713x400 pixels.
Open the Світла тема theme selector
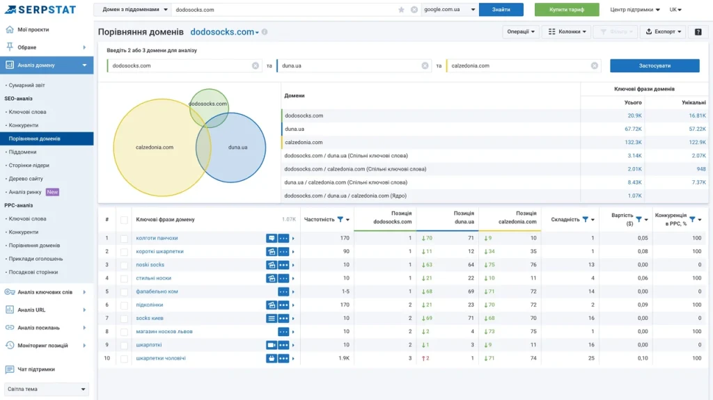click(x=47, y=389)
